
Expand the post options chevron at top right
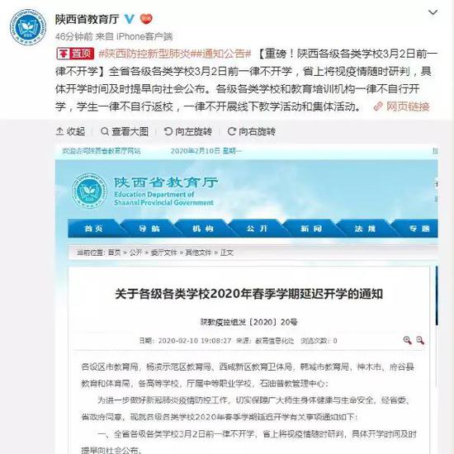[x=433, y=12]
